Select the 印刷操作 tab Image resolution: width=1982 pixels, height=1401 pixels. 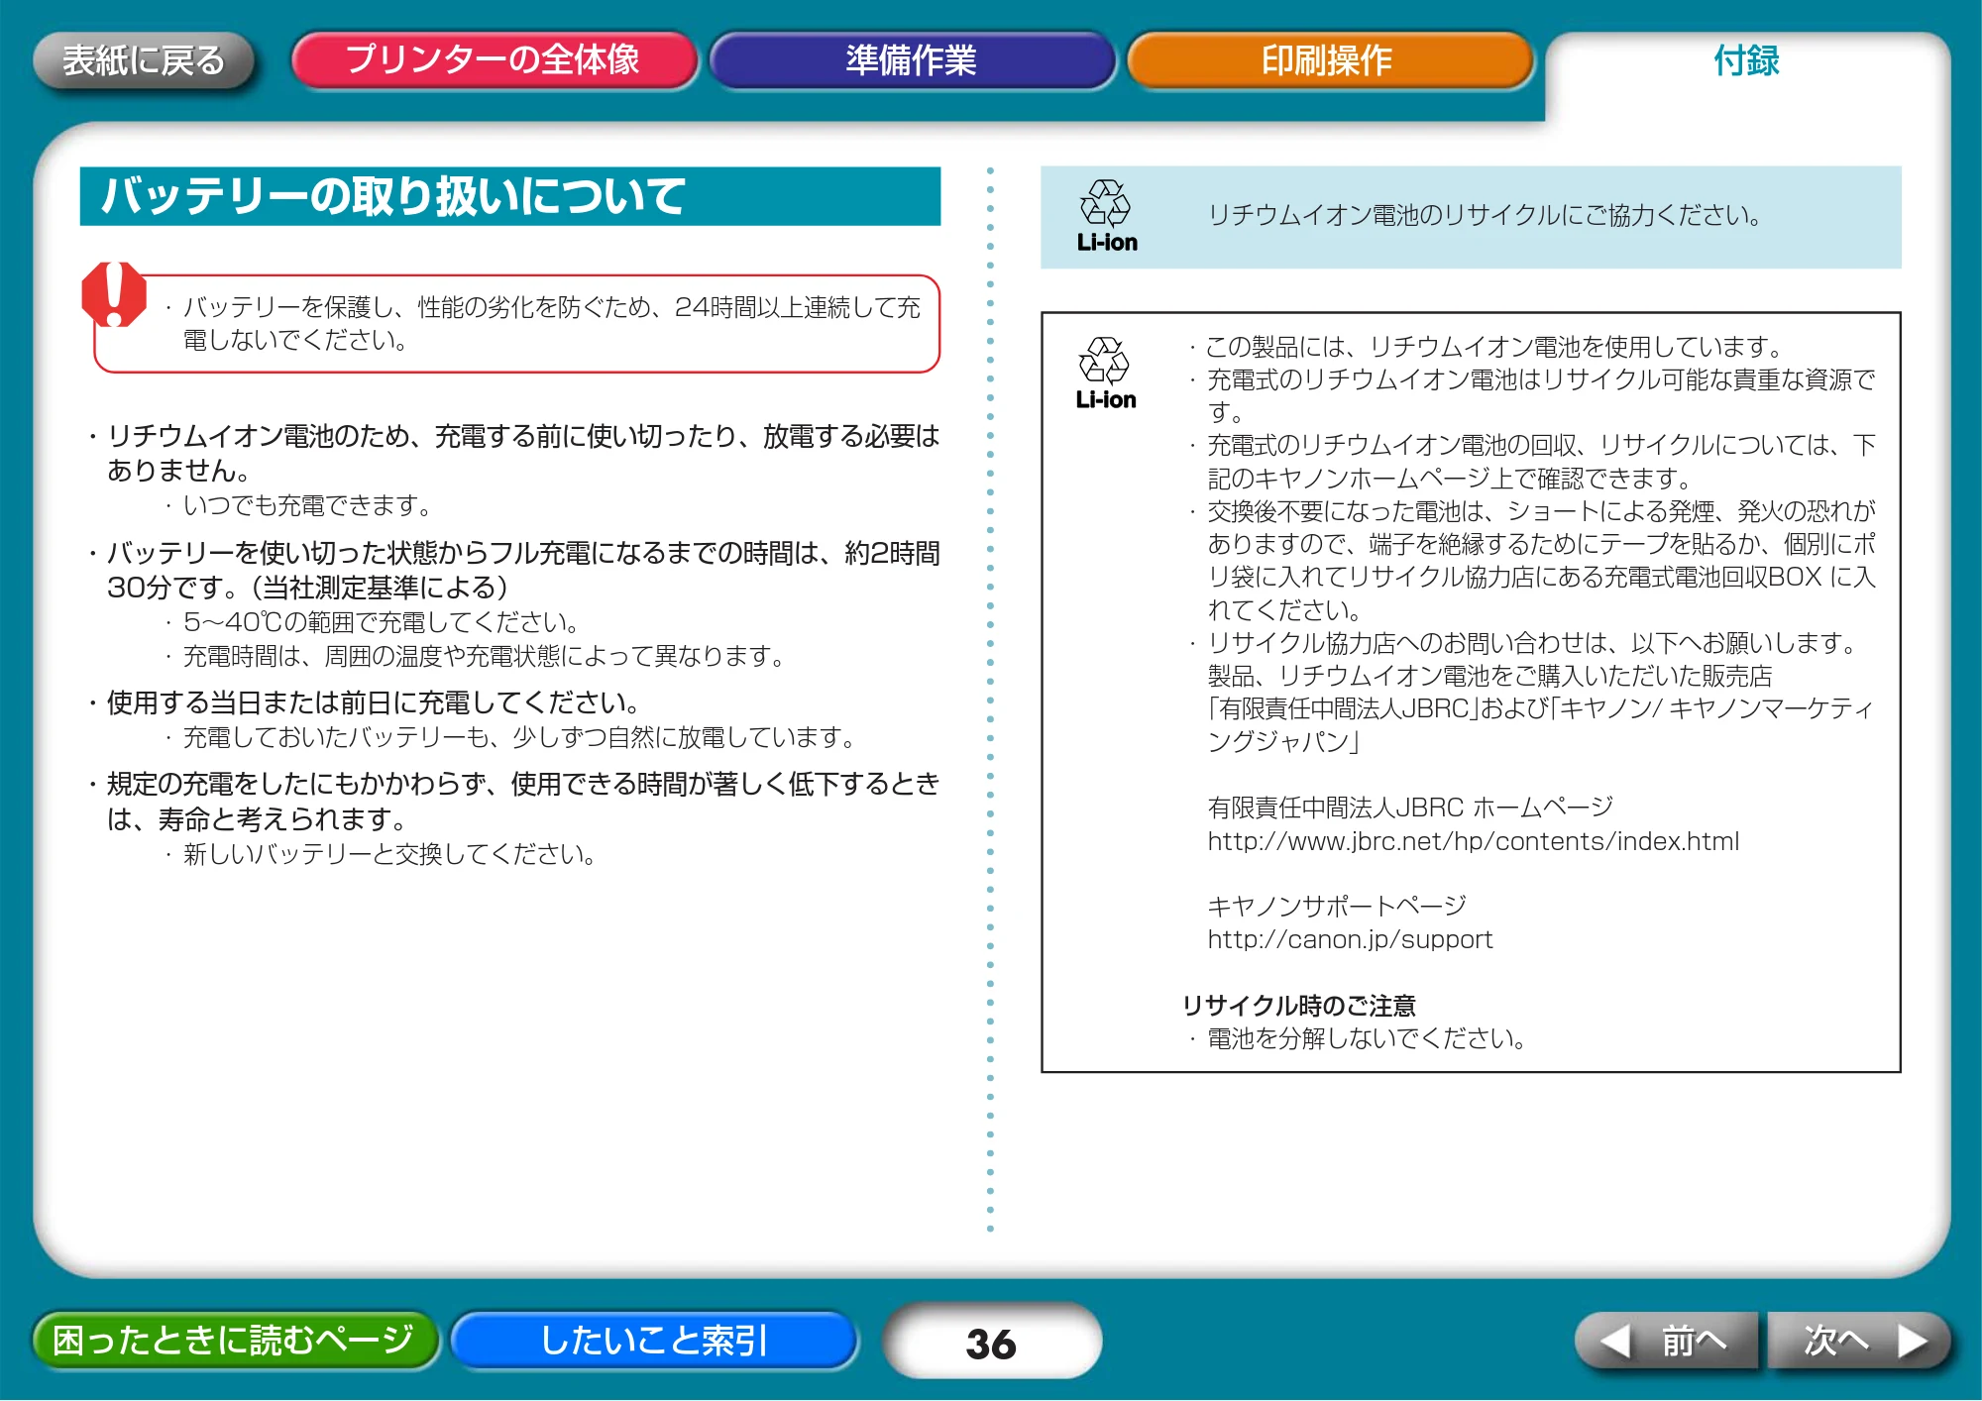pyautogui.click(x=1328, y=60)
